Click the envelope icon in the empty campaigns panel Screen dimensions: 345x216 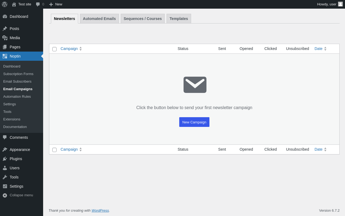tap(195, 85)
